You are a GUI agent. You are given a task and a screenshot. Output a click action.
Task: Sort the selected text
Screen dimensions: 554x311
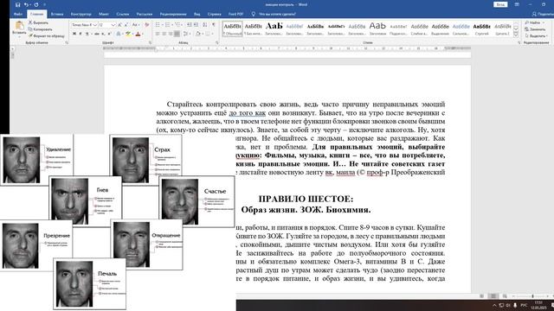[205, 25]
